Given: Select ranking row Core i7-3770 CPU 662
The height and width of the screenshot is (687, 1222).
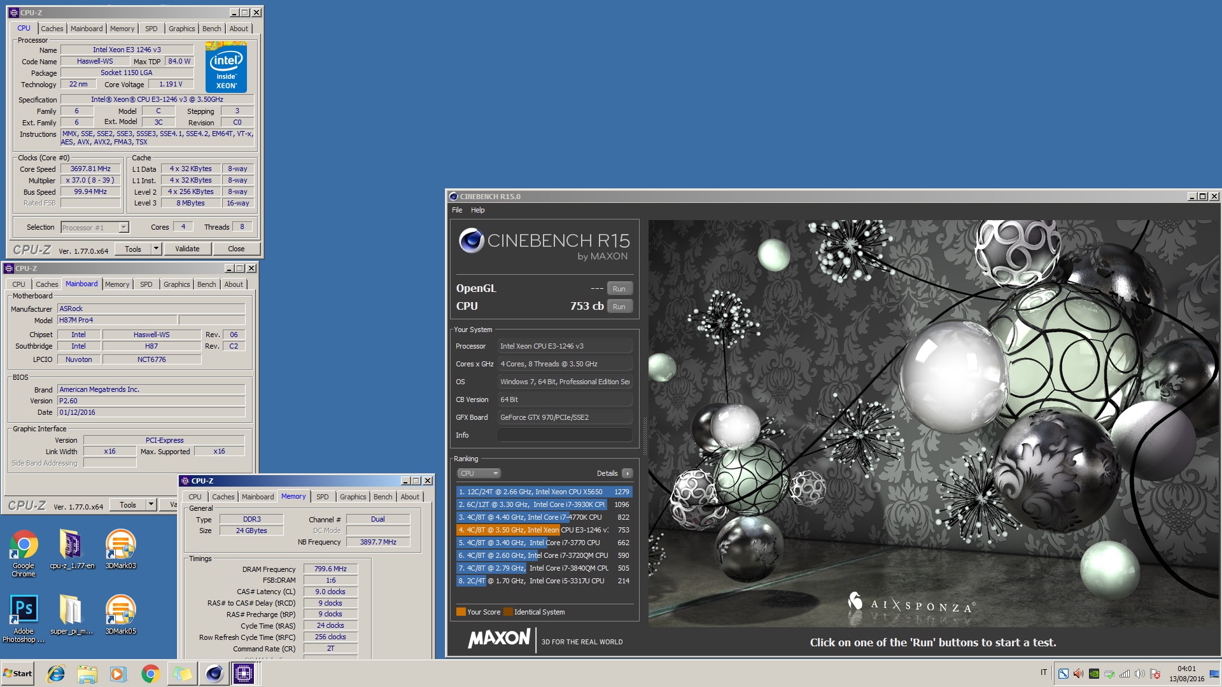Looking at the screenshot, I should tap(544, 543).
